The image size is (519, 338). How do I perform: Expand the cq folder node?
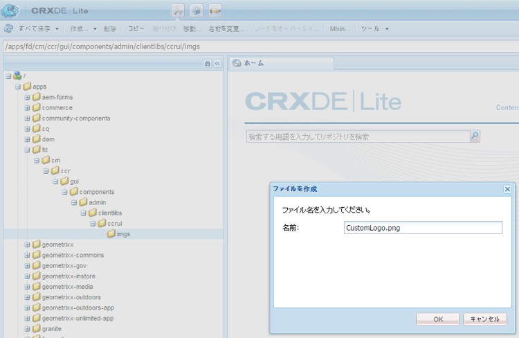tap(27, 129)
